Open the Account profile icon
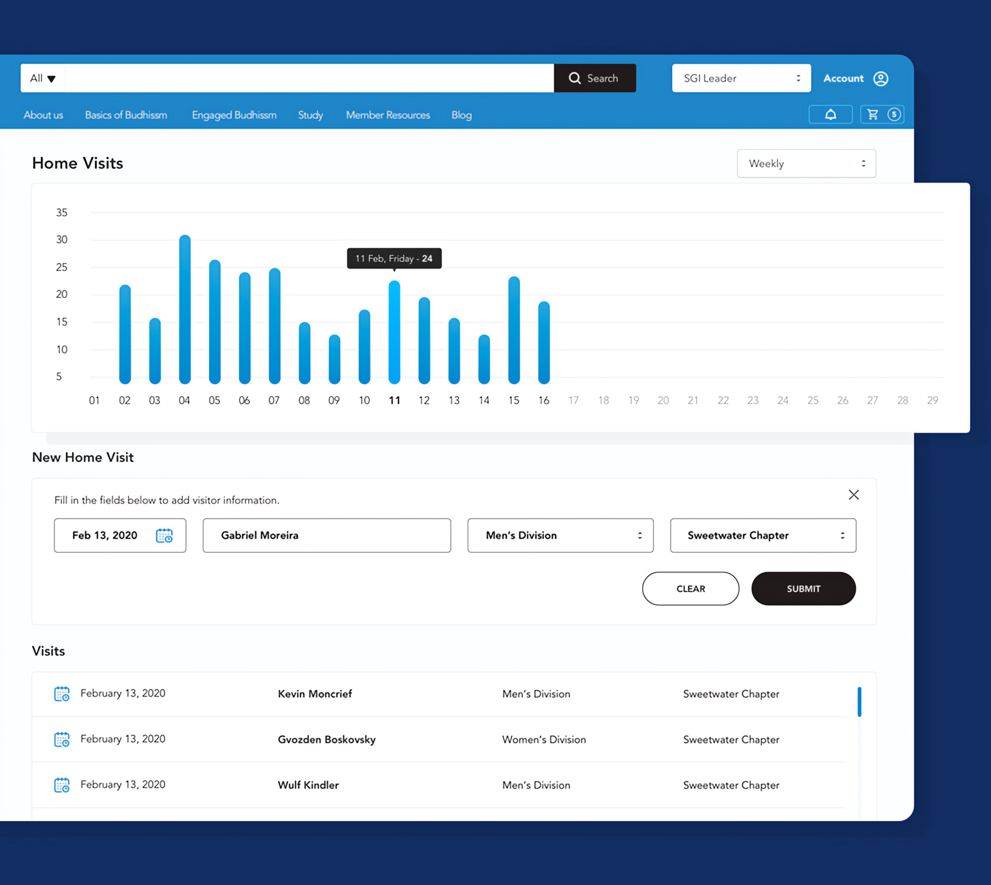991x885 pixels. (881, 79)
